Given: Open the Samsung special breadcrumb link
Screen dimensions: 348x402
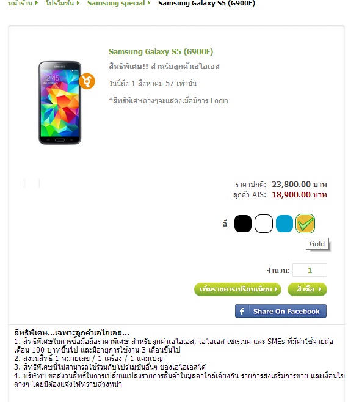Looking at the screenshot, I should tap(116, 3).
